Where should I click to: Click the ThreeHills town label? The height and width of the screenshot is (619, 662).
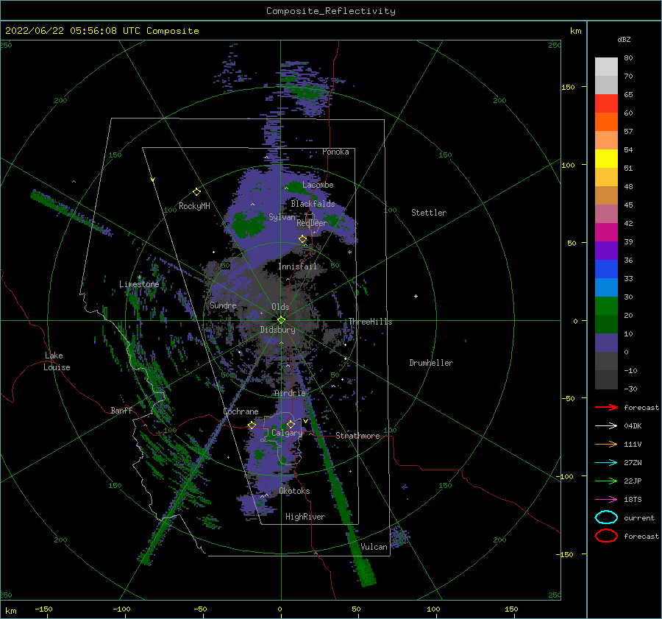(370, 322)
